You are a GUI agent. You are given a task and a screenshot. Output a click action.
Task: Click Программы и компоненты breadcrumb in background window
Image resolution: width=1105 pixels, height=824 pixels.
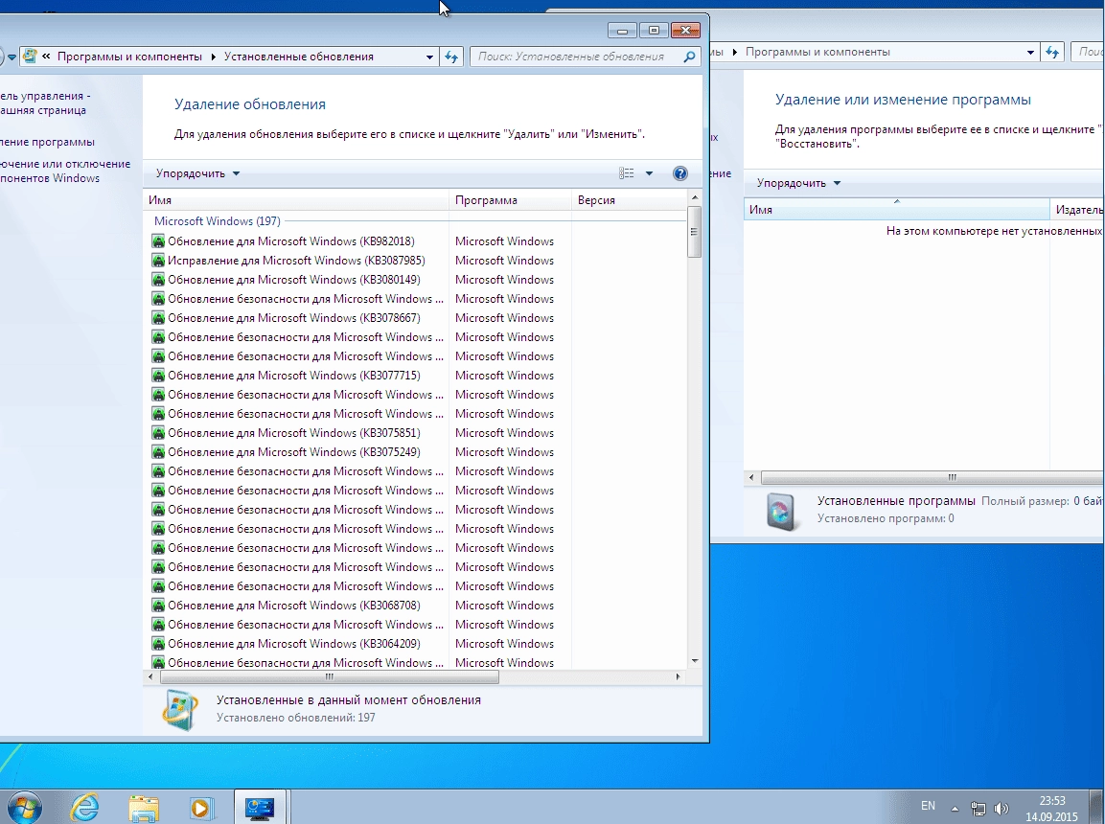click(817, 52)
